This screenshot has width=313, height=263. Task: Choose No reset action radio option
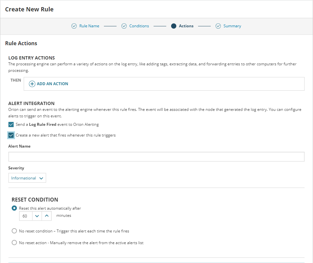[14, 243]
